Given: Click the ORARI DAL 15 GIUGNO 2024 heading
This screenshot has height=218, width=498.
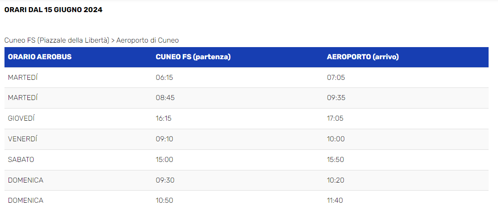Looking at the screenshot, I should 53,10.
